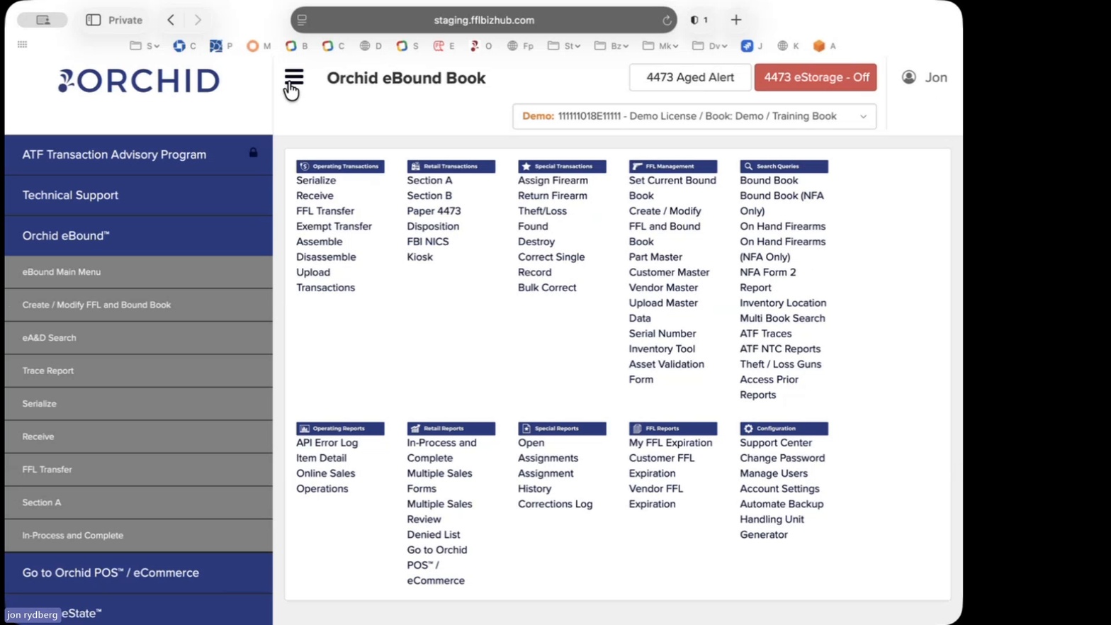
Task: Click the Jon username label
Action: pyautogui.click(x=936, y=77)
